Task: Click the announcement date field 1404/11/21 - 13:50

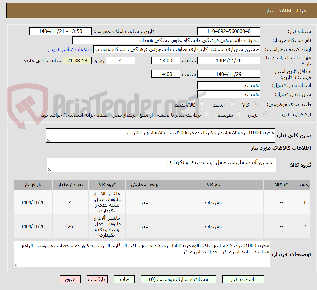Action: tap(60, 31)
